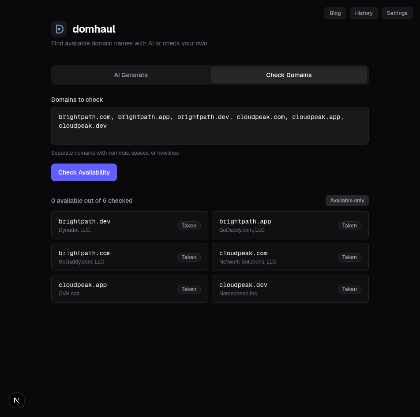Click the domhaul title text
The height and width of the screenshot is (417, 420).
coord(94,29)
